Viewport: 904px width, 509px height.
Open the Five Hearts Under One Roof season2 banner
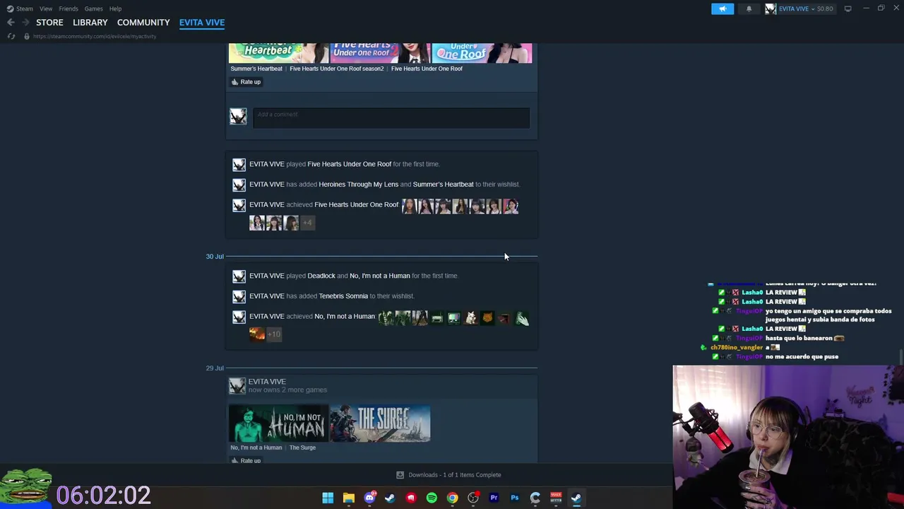point(380,53)
